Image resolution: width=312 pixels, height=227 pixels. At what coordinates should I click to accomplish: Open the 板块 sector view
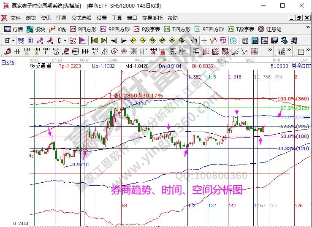tap(36, 29)
